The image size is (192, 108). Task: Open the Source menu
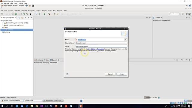click(x=11, y=11)
